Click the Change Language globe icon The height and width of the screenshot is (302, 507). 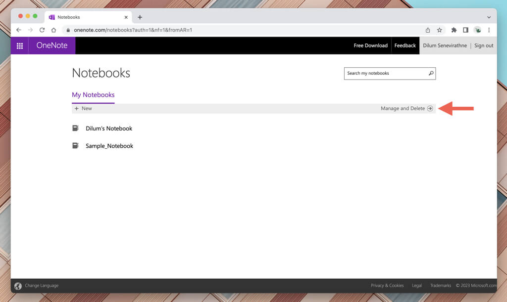pos(18,286)
